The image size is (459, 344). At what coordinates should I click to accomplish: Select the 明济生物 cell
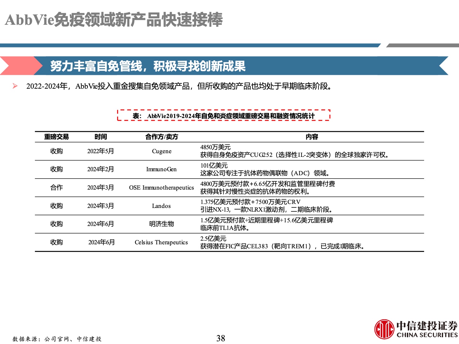pyautogui.click(x=161, y=224)
